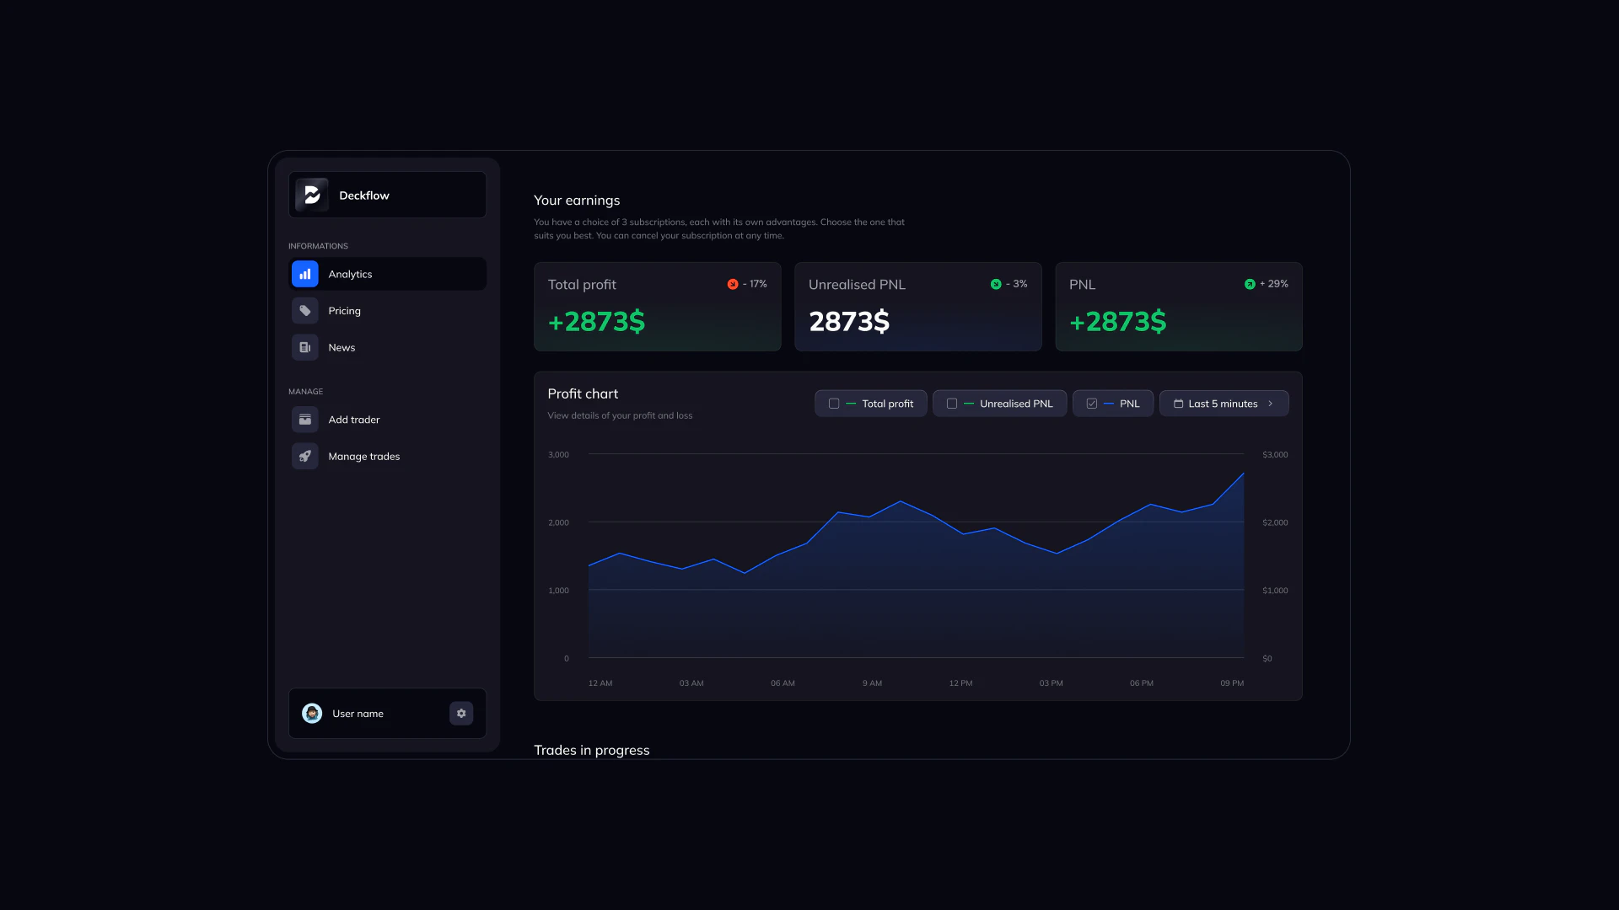This screenshot has height=910, width=1619.
Task: Open settings via the gear icon
Action: point(461,713)
